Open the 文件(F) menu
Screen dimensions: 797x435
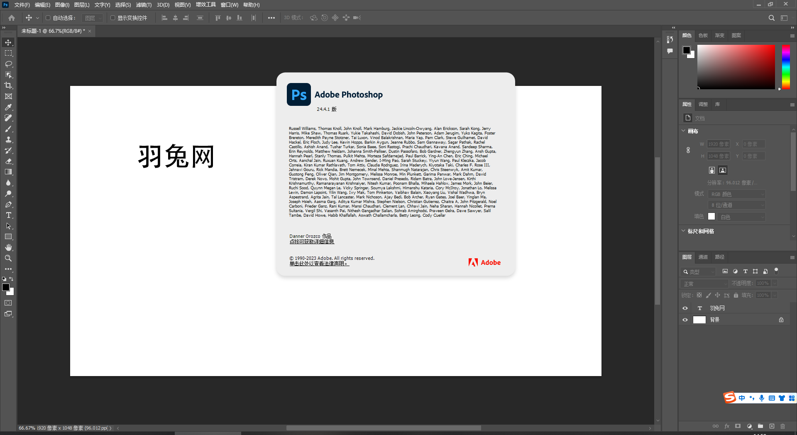pos(22,5)
